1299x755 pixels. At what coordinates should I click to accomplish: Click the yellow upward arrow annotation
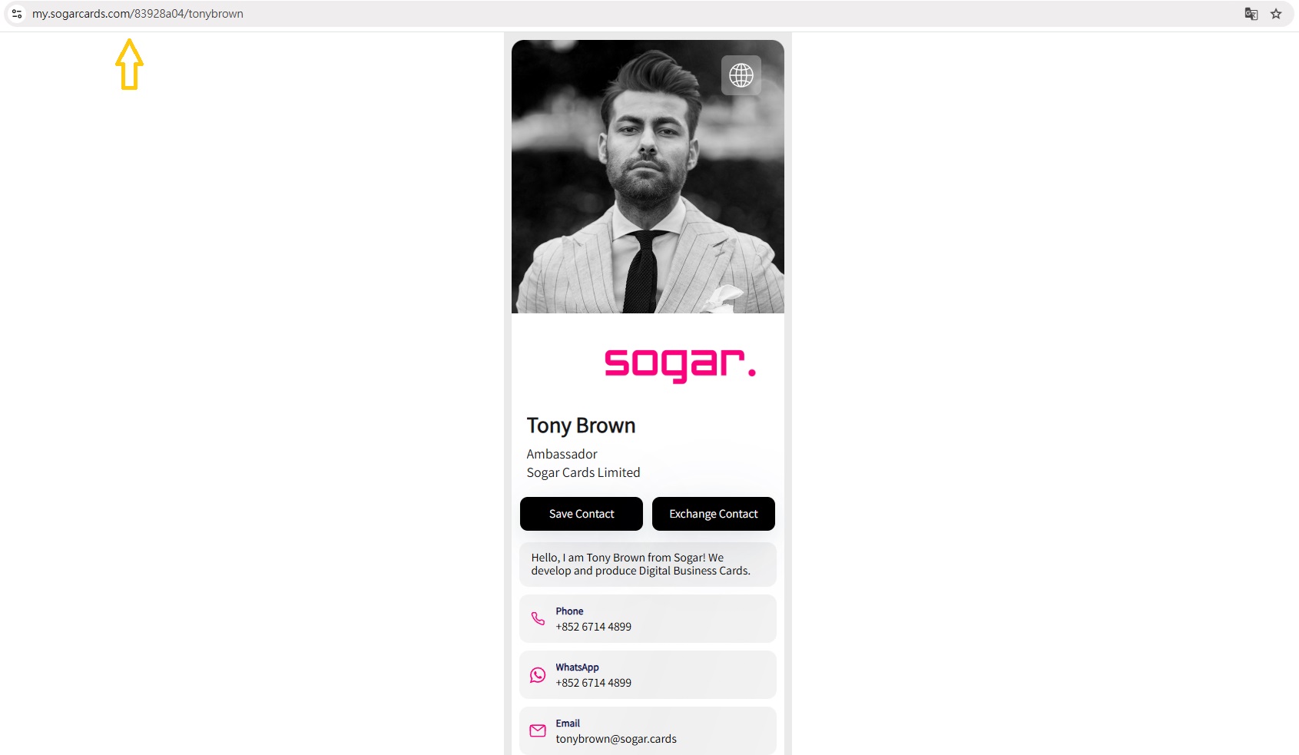(130, 65)
